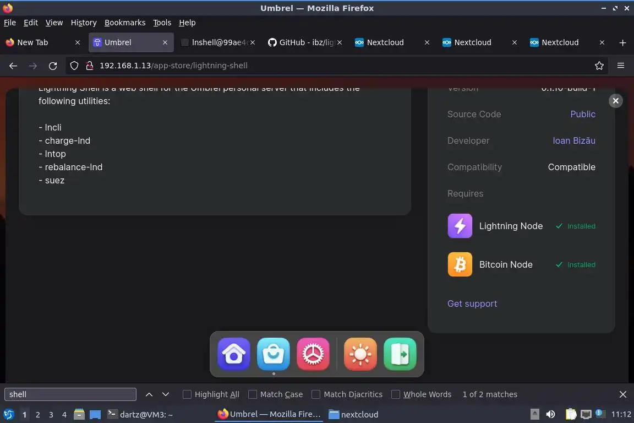Image resolution: width=634 pixels, height=423 pixels.
Task: Click the show desktop taskbar icon
Action: coord(95,414)
